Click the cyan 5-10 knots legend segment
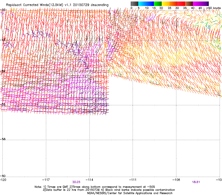Viewport: 222px width, 195px height. coord(142,4)
